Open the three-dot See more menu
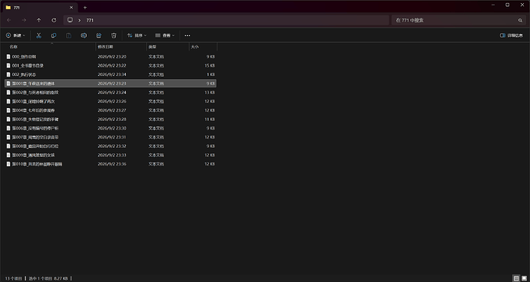The height and width of the screenshot is (282, 530). [187, 35]
